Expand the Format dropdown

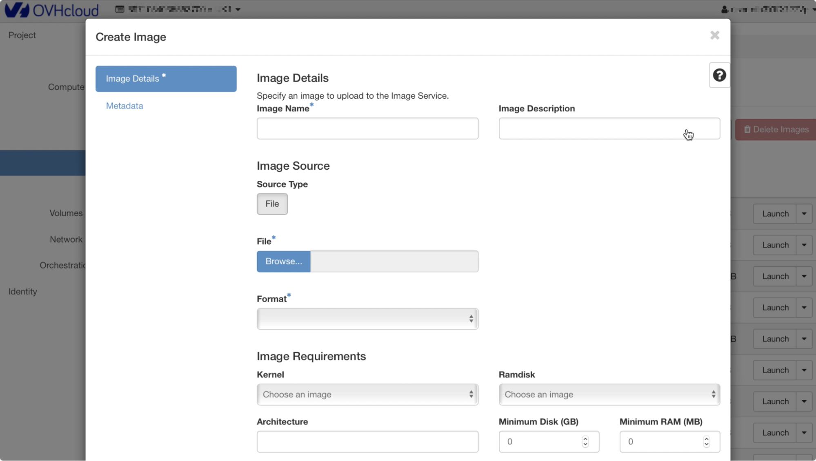coord(367,319)
